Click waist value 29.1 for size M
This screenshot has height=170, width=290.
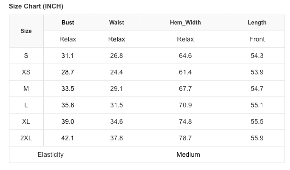117,89
